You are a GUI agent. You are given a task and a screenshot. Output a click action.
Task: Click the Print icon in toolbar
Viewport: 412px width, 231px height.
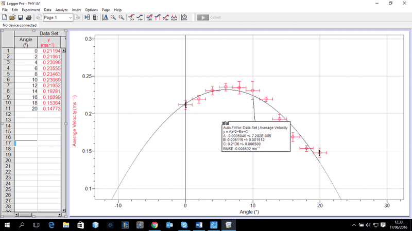tap(29, 17)
